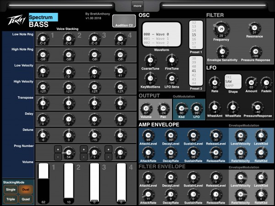
Task: Click the Envelope Sensitivity knob
Action: (x=222, y=52)
